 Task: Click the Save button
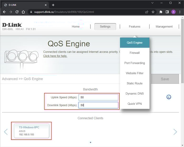[x=165, y=79]
